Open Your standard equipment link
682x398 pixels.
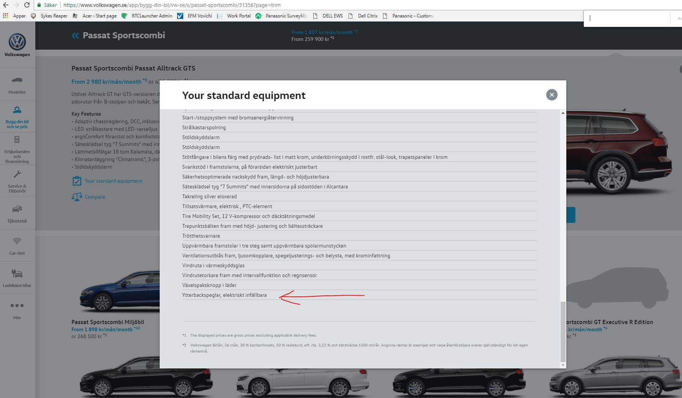[x=113, y=181]
